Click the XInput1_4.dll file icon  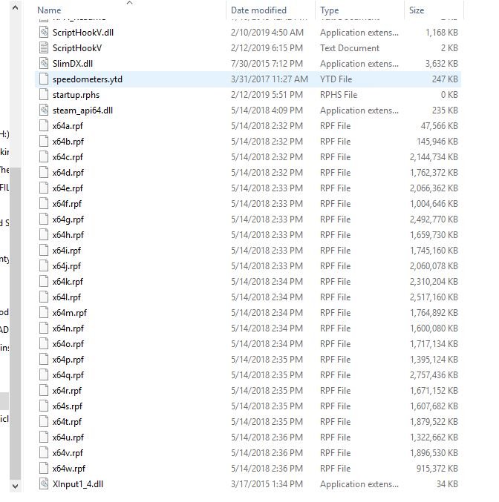[44, 484]
